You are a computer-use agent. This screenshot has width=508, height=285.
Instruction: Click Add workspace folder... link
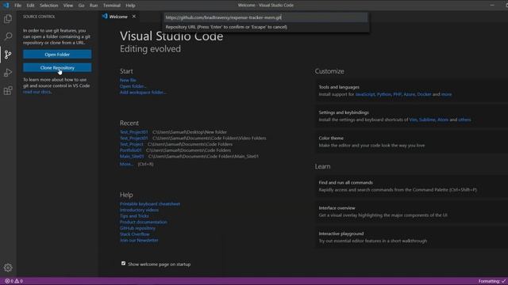[143, 93]
